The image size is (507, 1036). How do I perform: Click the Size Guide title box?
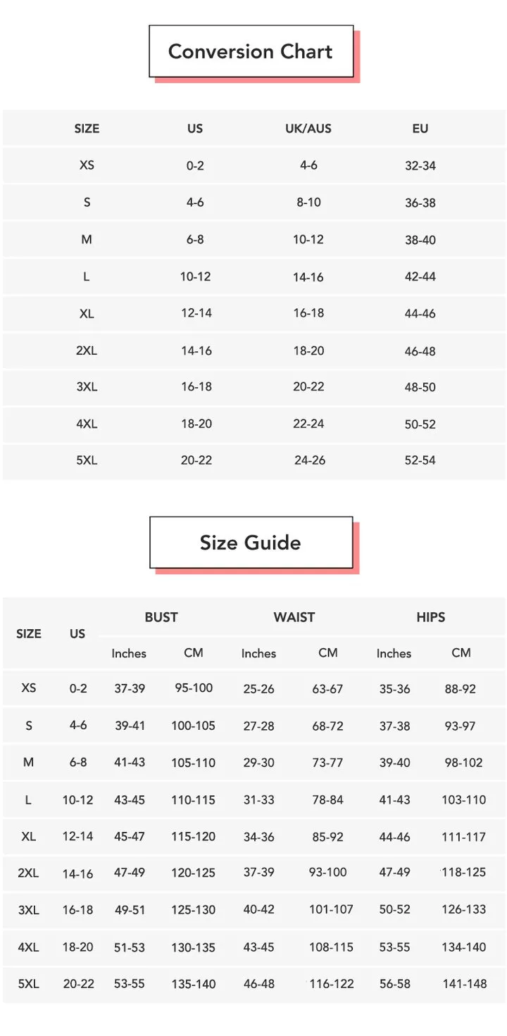(251, 543)
